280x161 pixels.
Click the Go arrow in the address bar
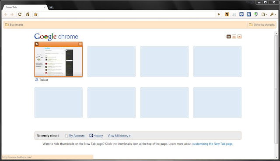click(219, 14)
